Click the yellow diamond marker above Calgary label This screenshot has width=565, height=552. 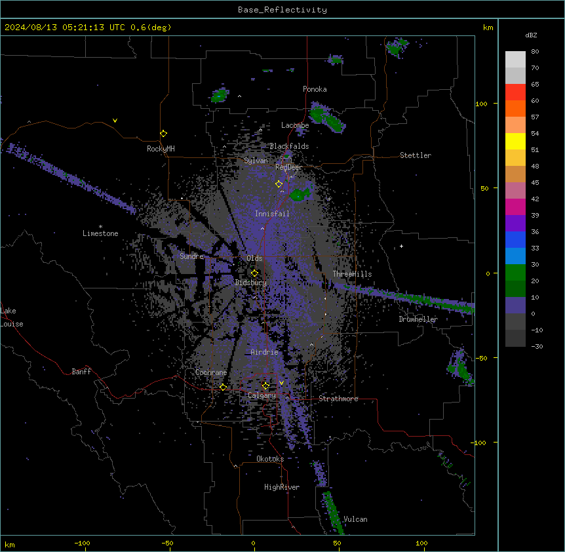click(x=266, y=386)
